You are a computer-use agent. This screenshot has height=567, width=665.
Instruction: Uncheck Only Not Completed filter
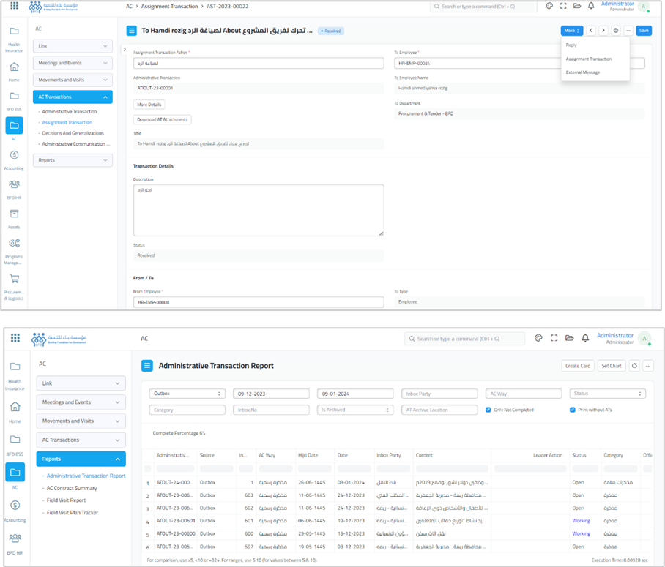pos(489,410)
